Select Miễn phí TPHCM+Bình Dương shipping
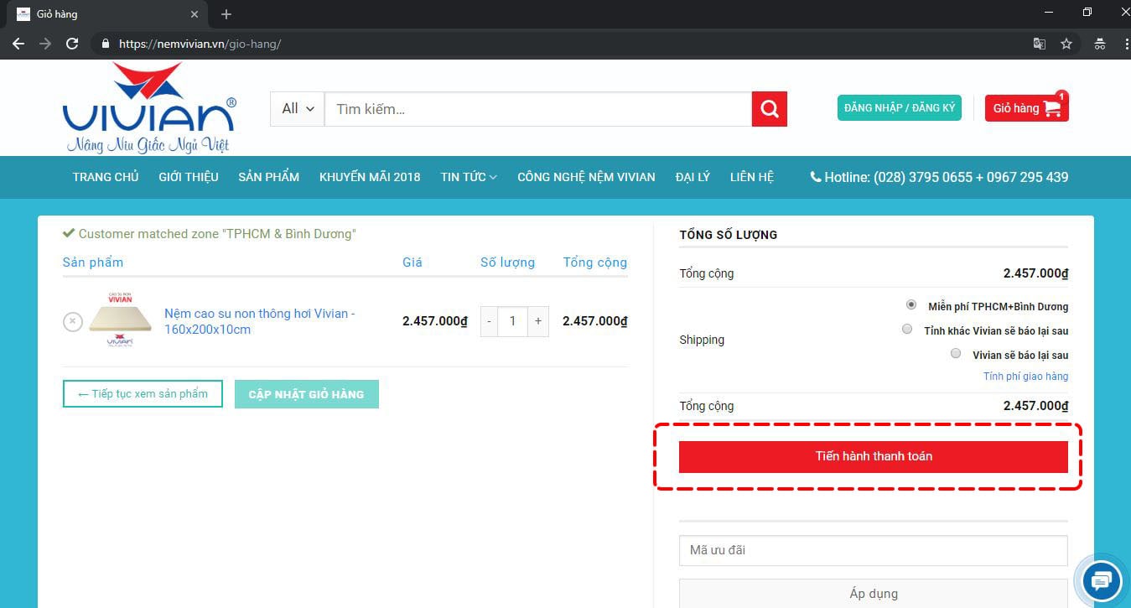This screenshot has height=608, width=1131. tap(911, 305)
